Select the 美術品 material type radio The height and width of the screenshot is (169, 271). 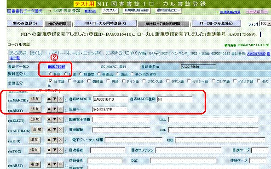click(99, 74)
